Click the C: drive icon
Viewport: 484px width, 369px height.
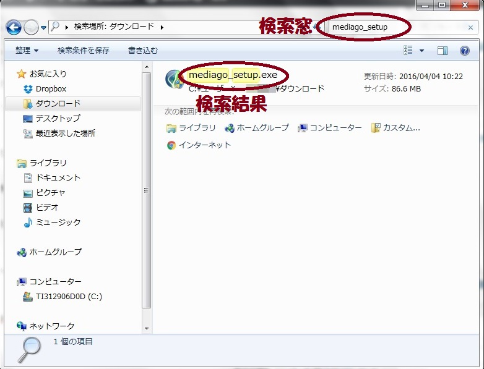pyautogui.click(x=28, y=297)
